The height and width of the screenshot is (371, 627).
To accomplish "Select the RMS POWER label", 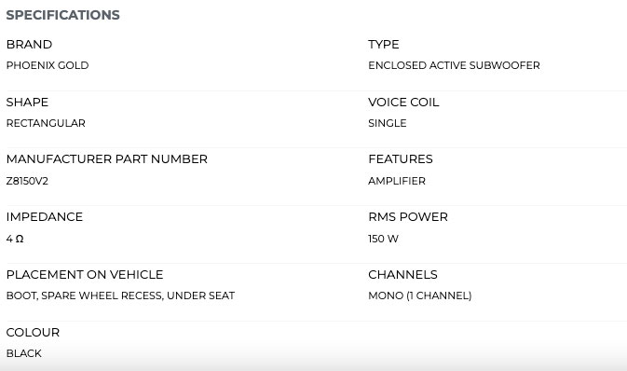I will click(x=408, y=217).
